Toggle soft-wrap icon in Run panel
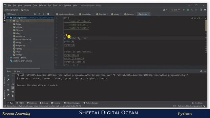 (13, 84)
